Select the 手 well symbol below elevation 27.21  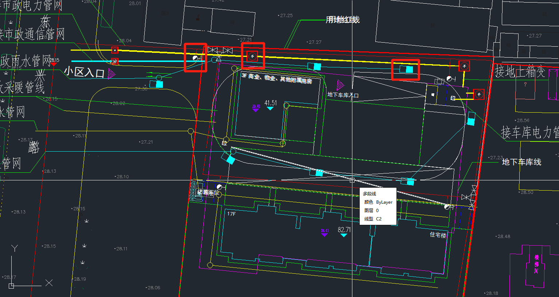pyautogui.click(x=252, y=56)
